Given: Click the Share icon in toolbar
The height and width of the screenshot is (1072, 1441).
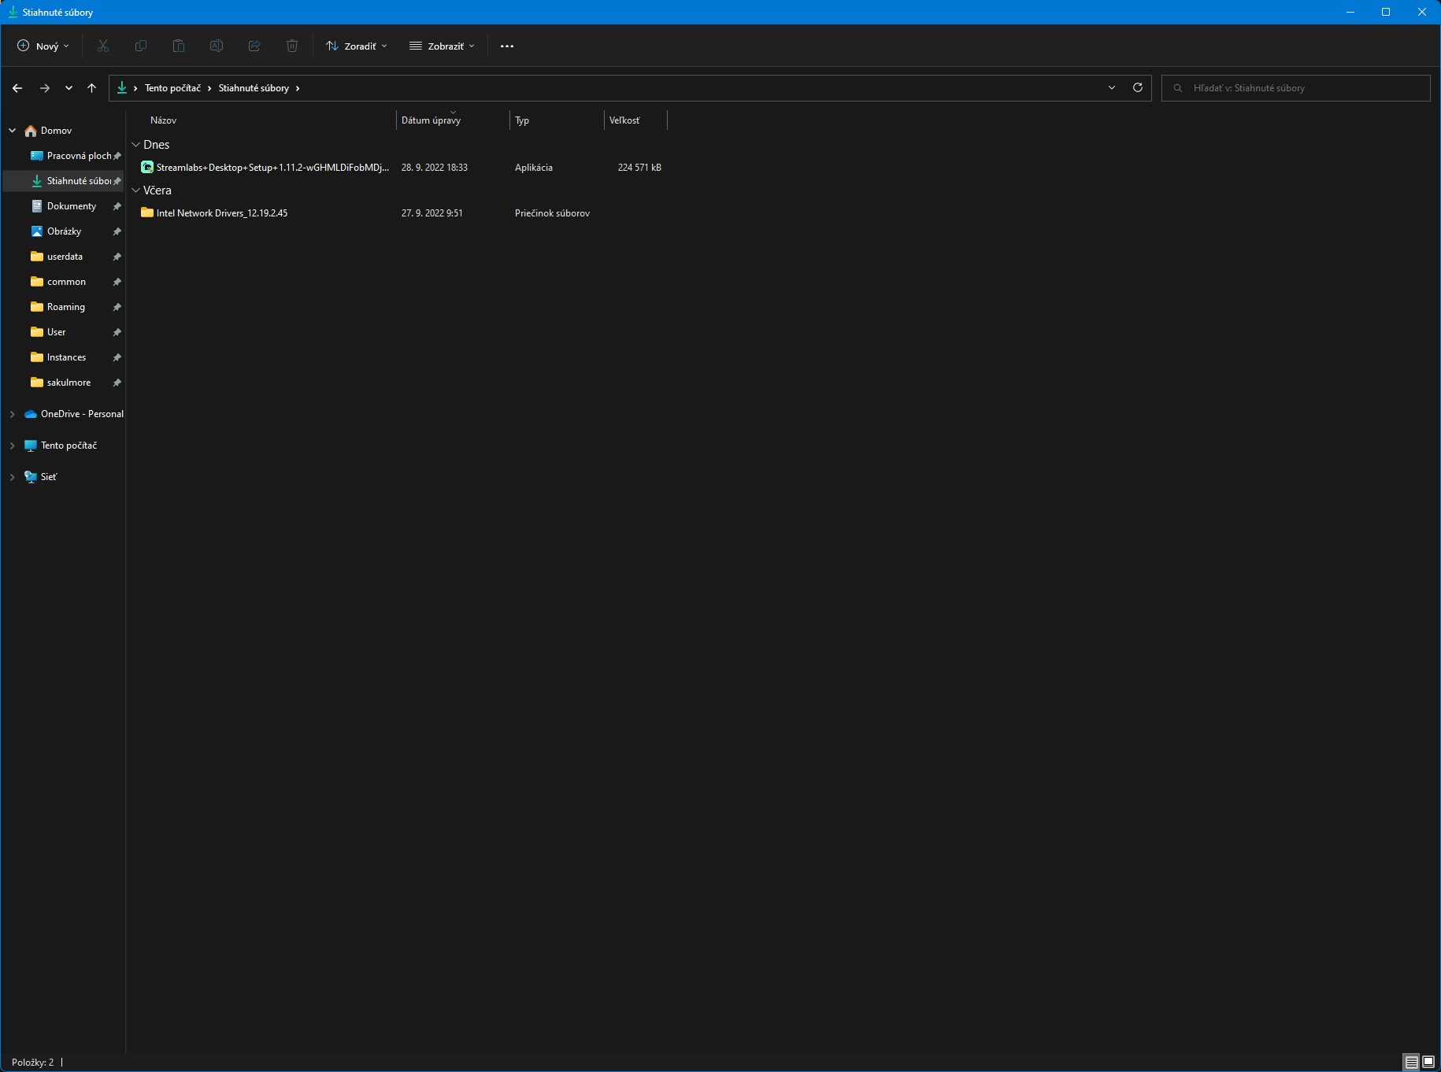Looking at the screenshot, I should 254,46.
